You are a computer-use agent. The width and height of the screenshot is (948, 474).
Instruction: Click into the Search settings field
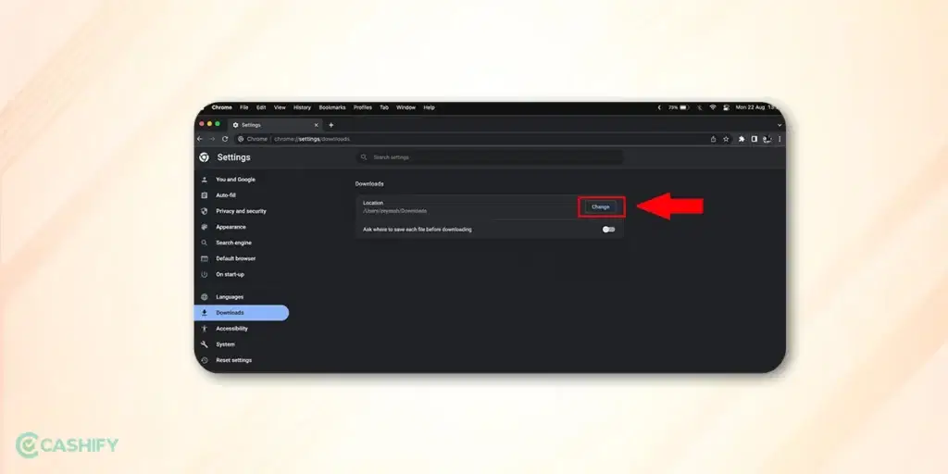click(x=489, y=157)
